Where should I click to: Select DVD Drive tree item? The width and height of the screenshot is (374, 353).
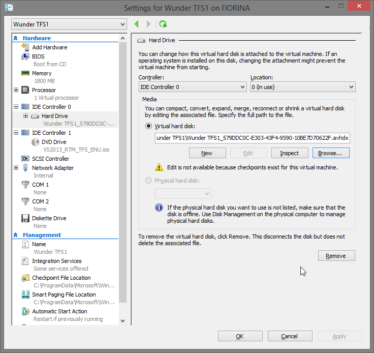(x=54, y=142)
